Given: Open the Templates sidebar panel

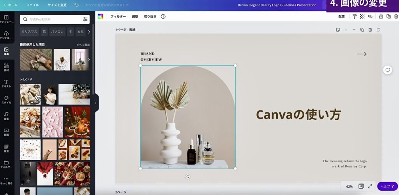Looking at the screenshot, I should [x=6, y=19].
